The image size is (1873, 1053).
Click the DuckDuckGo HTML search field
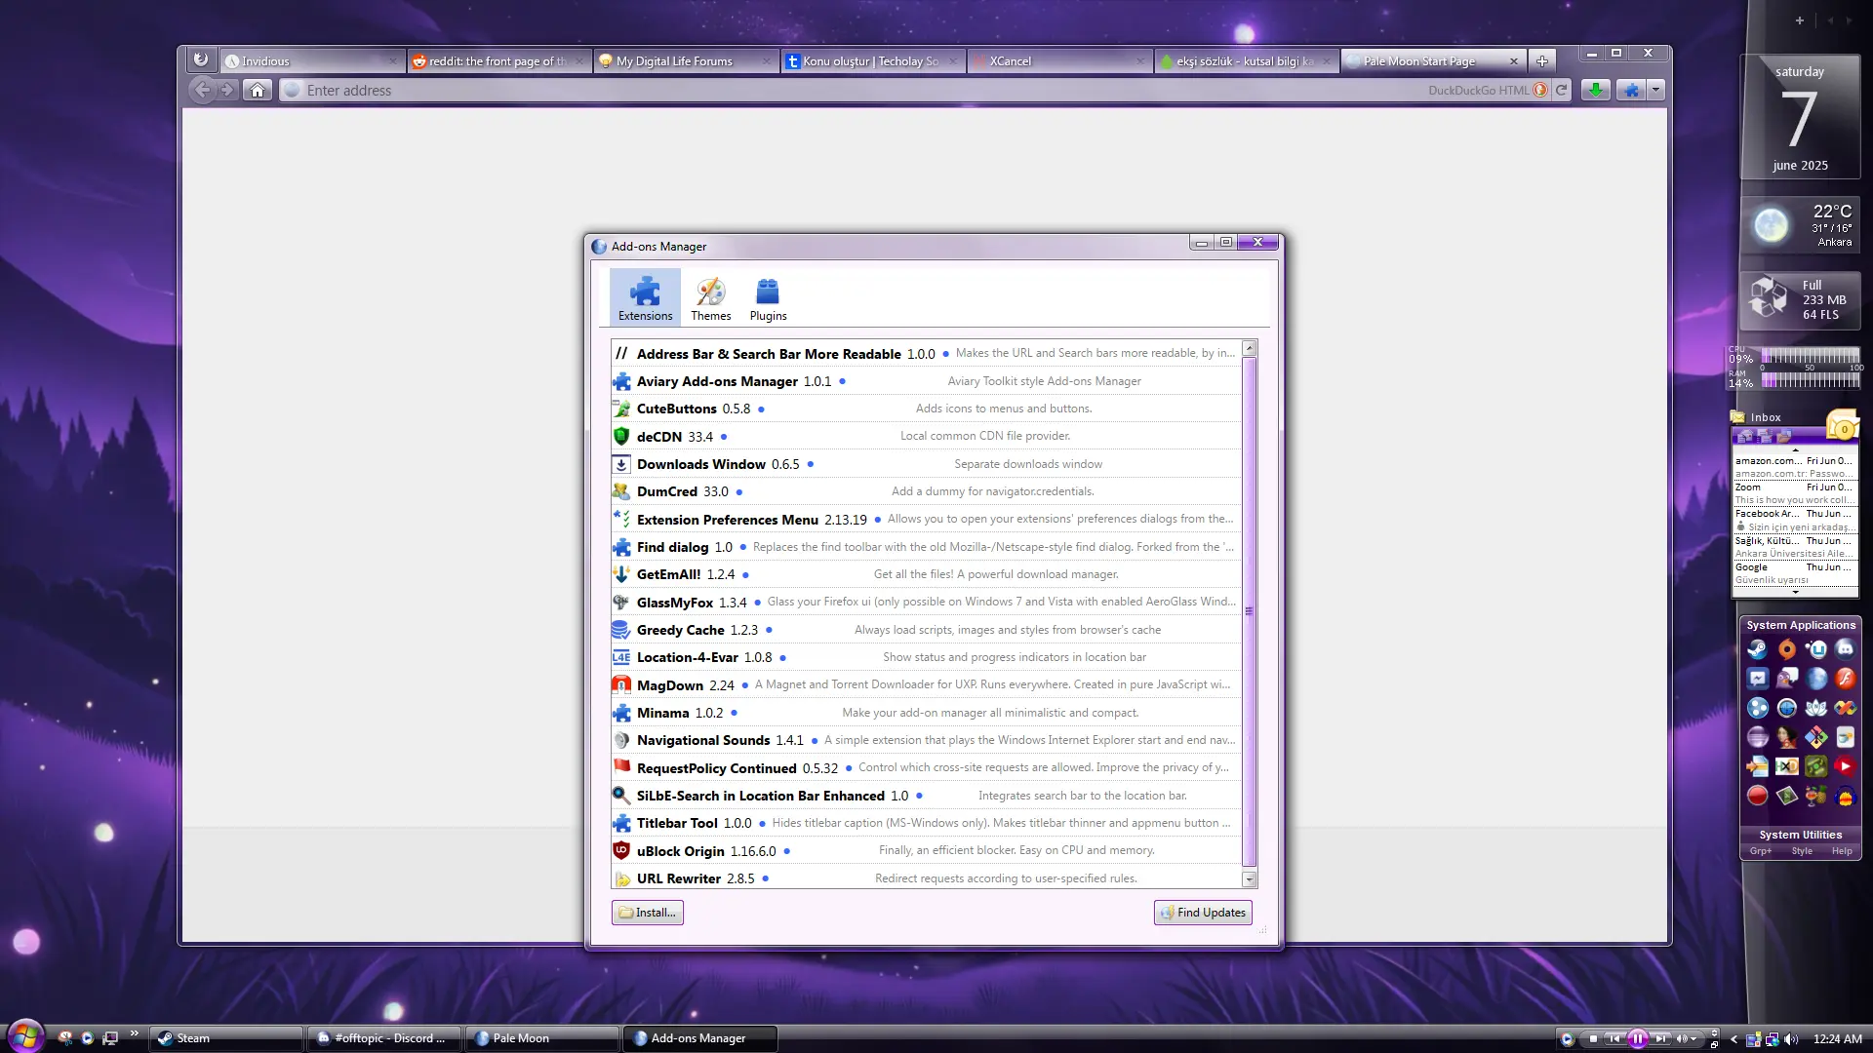point(1486,90)
